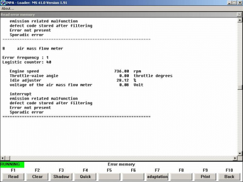Minimize the INPA window

click(x=229, y=3)
